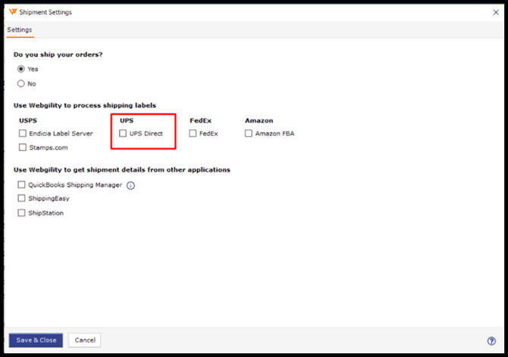Switch to the Settings tab
This screenshot has width=508, height=357.
20,29
